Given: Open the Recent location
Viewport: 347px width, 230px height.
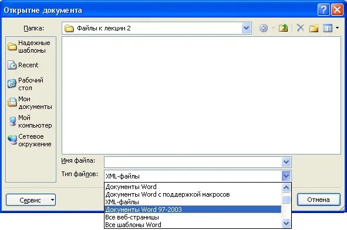Looking at the screenshot, I should (23, 65).
